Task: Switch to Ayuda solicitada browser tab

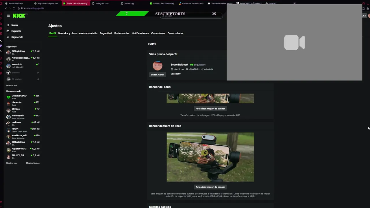Action: pos(16,3)
